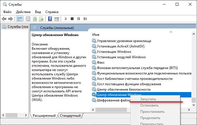The height and width of the screenshot is (125, 197).
Task: Choose Приостановить in the context menu
Action: pyautogui.click(x=155, y=112)
